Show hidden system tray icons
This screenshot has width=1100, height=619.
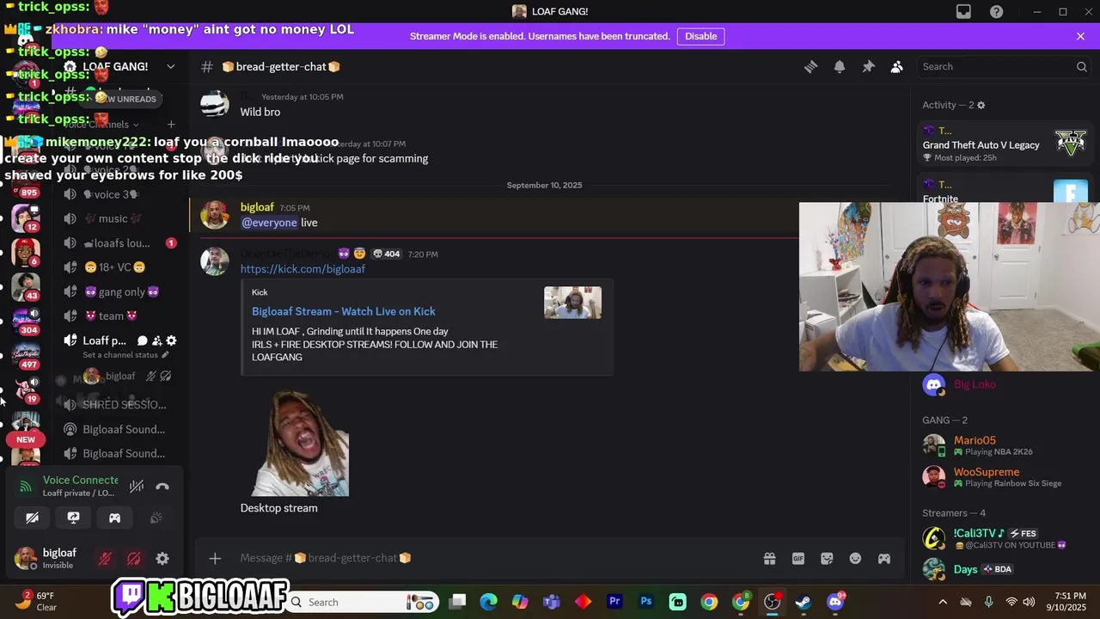pyautogui.click(x=943, y=602)
